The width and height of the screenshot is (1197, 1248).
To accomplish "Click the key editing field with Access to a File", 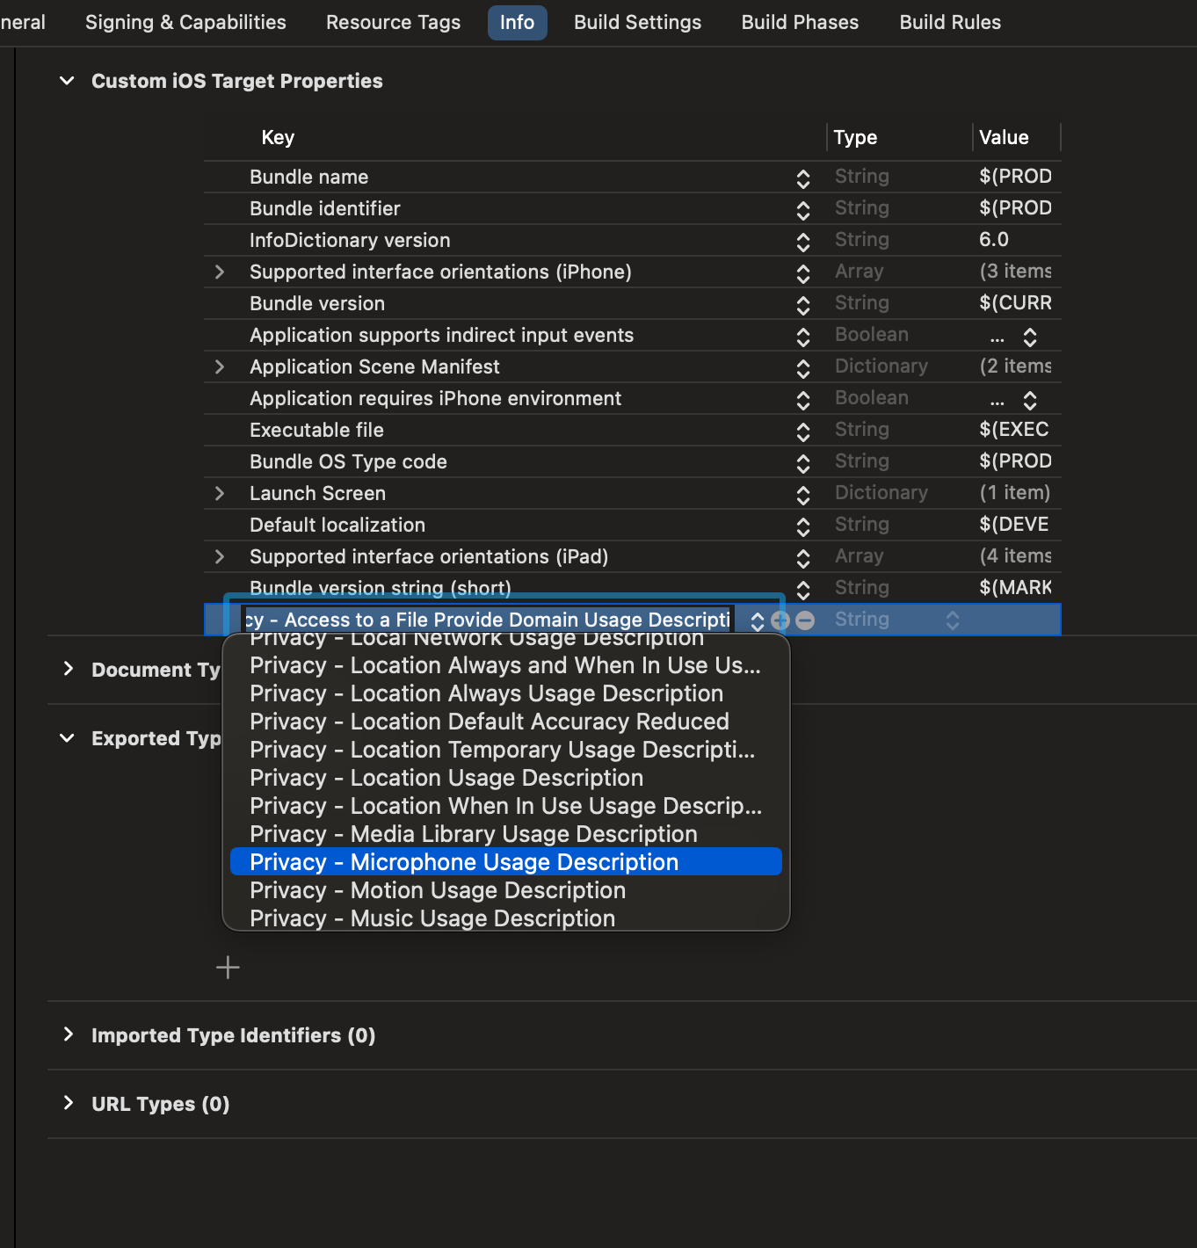I will pyautogui.click(x=488, y=620).
